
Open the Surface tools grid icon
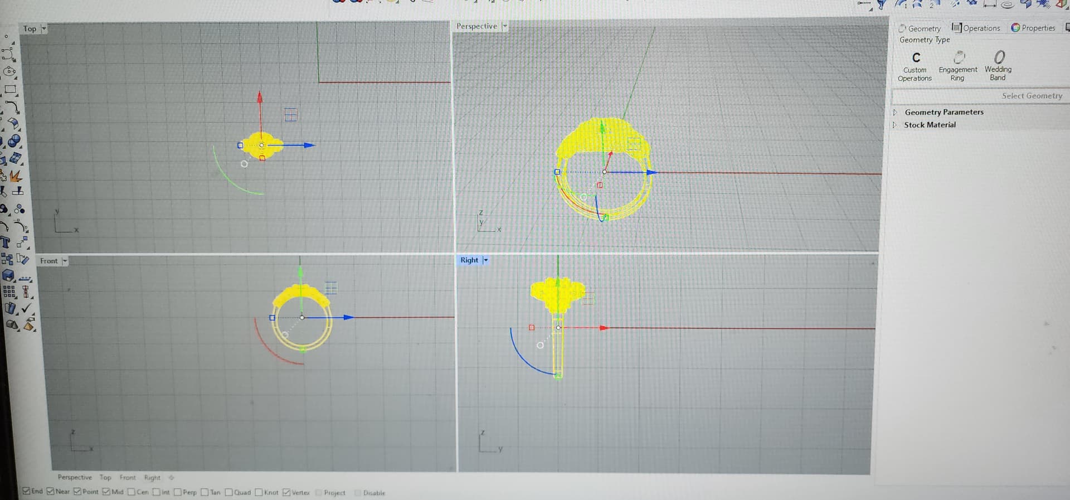coord(15,158)
